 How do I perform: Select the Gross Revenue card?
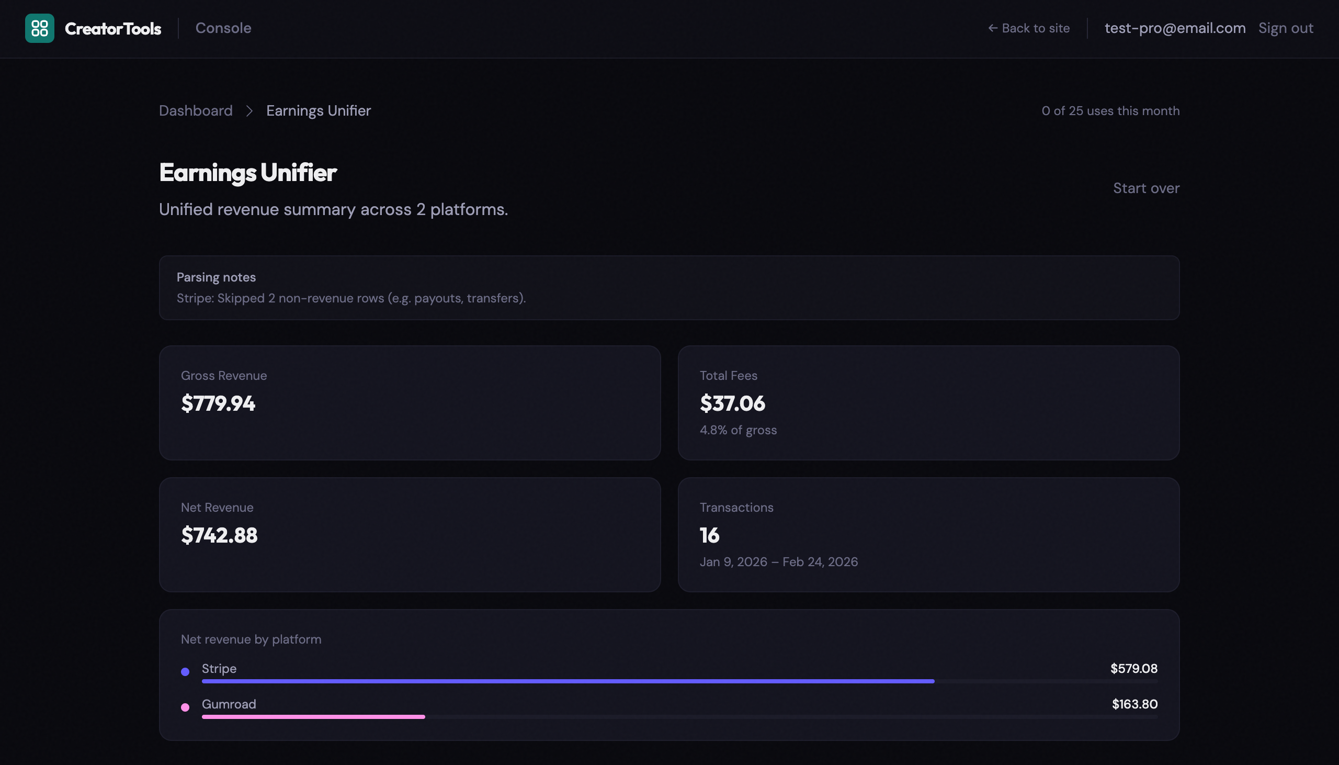coord(410,402)
